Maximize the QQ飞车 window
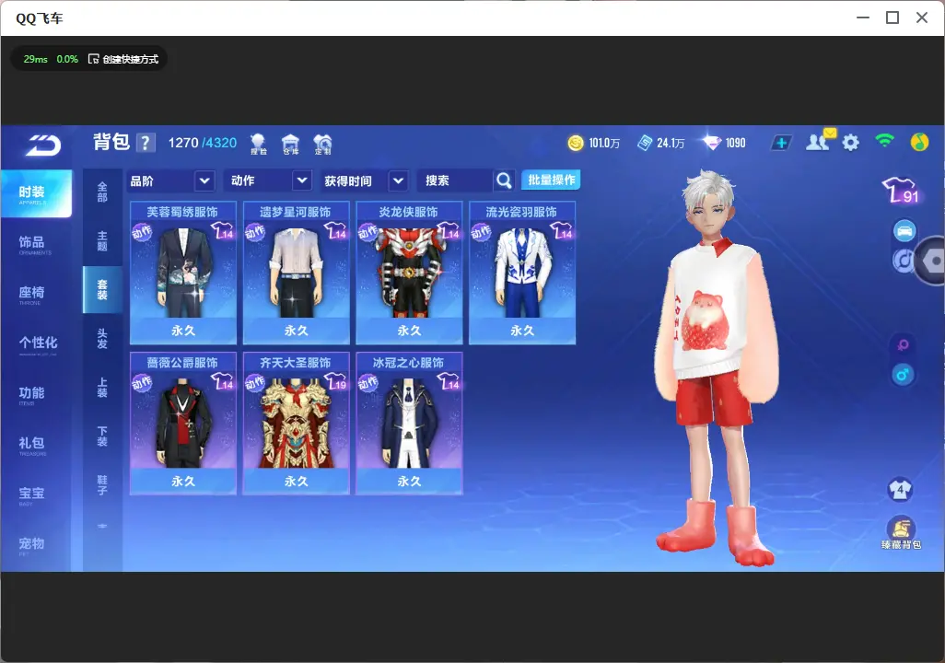This screenshot has width=945, height=663. (x=892, y=18)
